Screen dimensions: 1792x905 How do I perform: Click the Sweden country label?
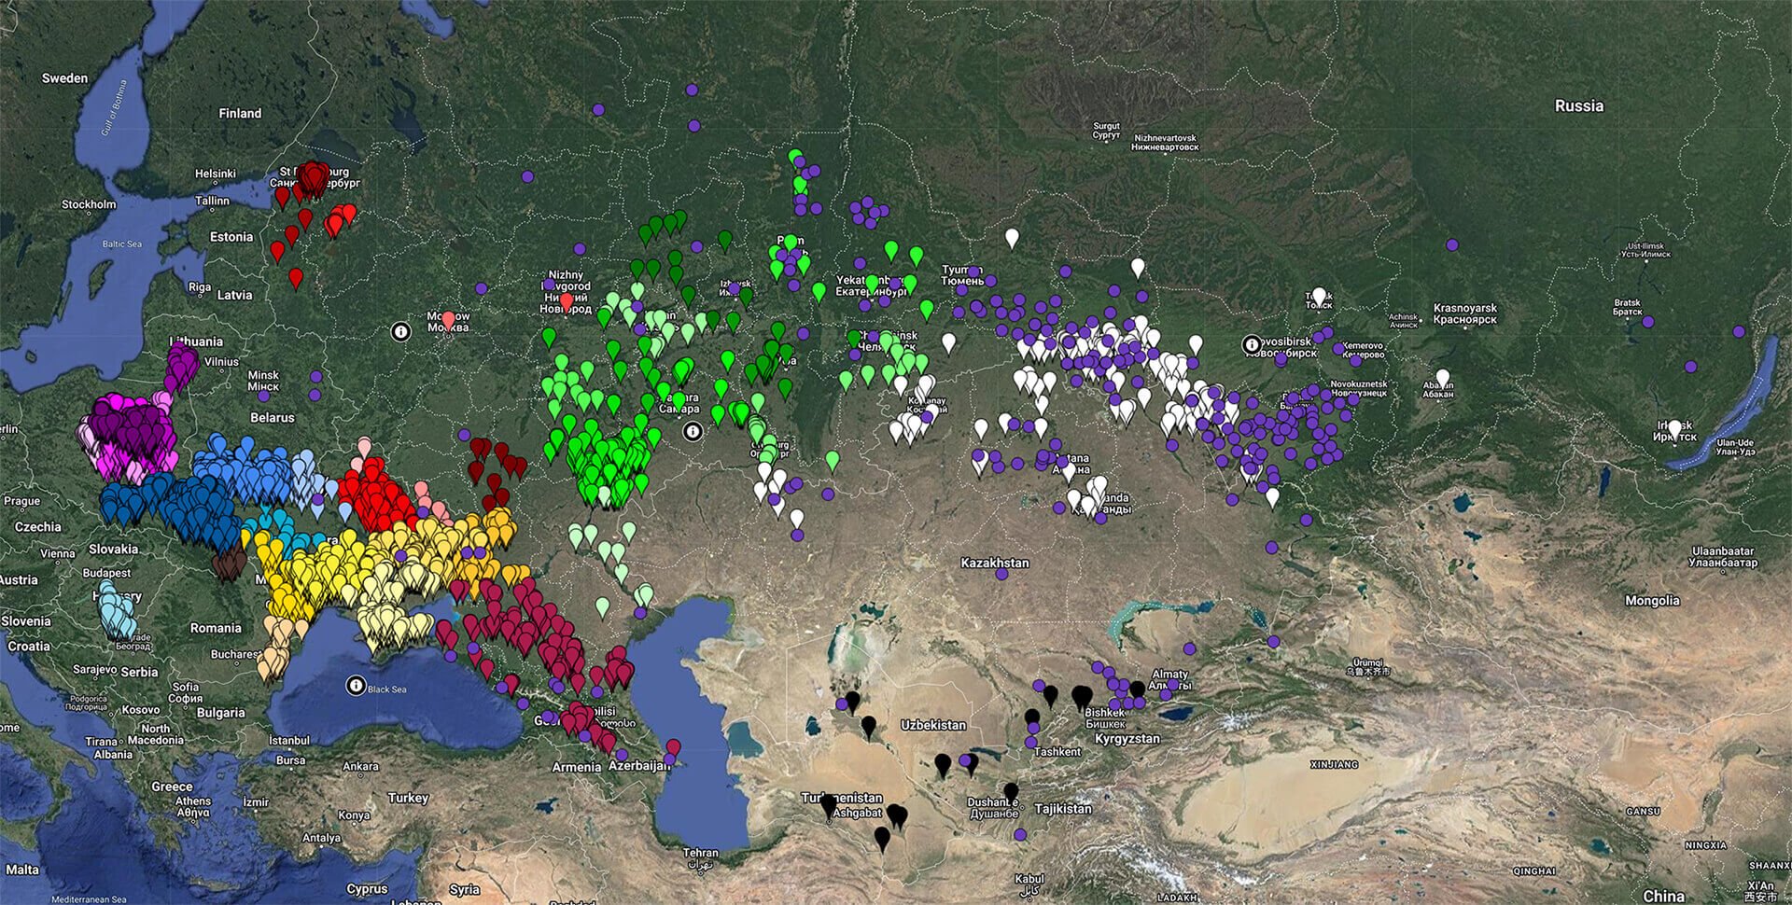coord(64,78)
